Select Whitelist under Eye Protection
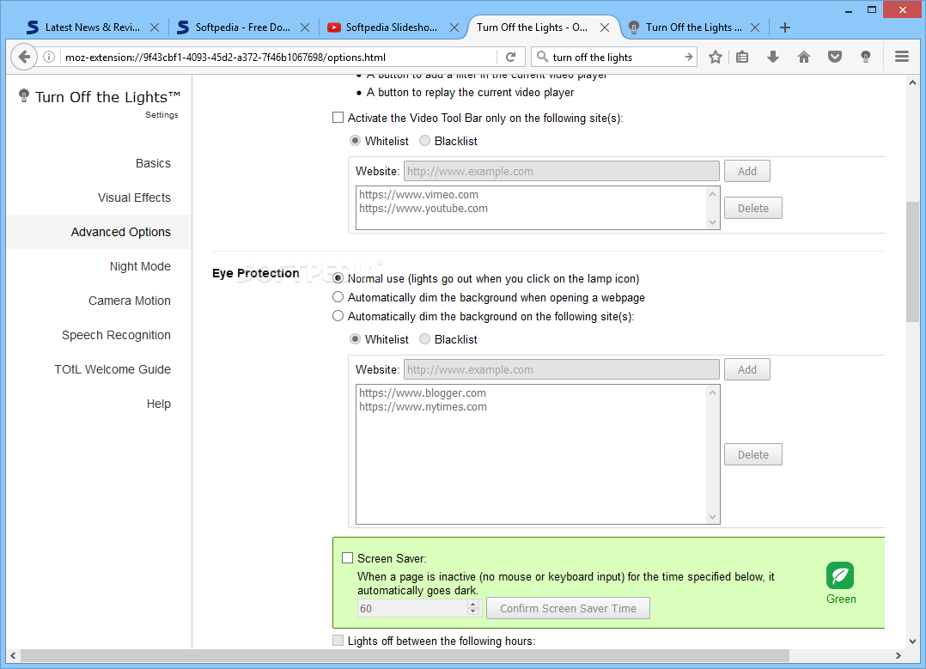This screenshot has width=926, height=669. pos(355,339)
